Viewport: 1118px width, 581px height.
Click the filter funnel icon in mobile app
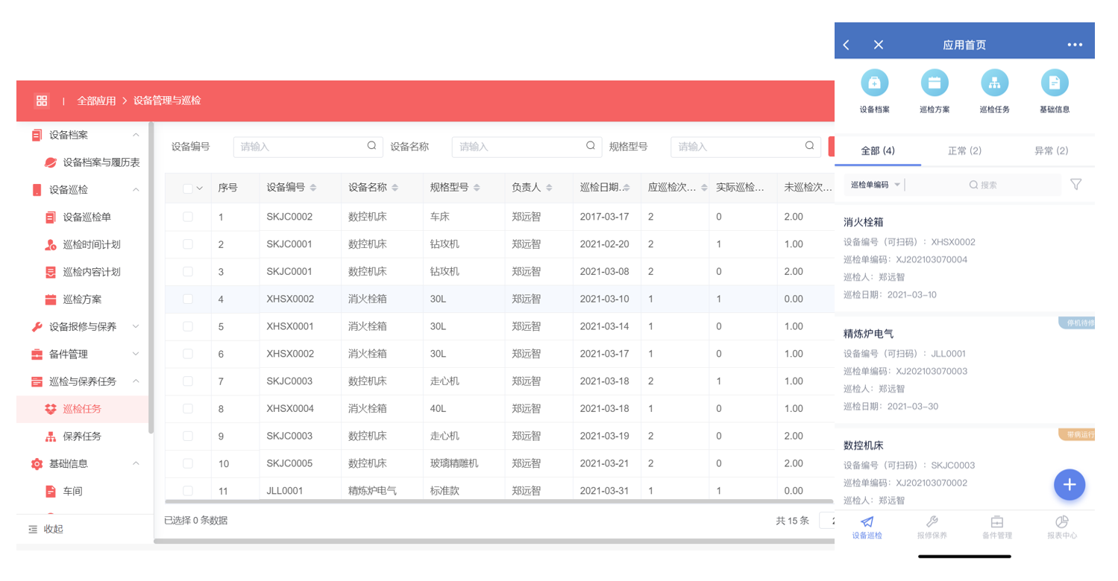tap(1075, 184)
